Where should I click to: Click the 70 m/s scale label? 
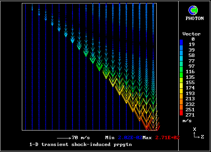click(81, 138)
